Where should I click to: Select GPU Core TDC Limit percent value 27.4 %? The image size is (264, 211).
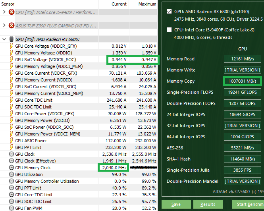coord(119,195)
